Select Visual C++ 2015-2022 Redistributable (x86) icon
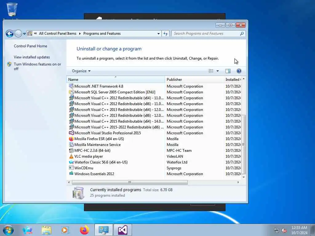 point(71,127)
